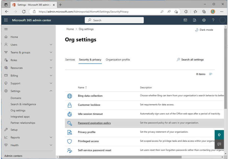The image size is (228, 159).
Task: Select the Idle session timeout row name
Action: (x=90, y=114)
